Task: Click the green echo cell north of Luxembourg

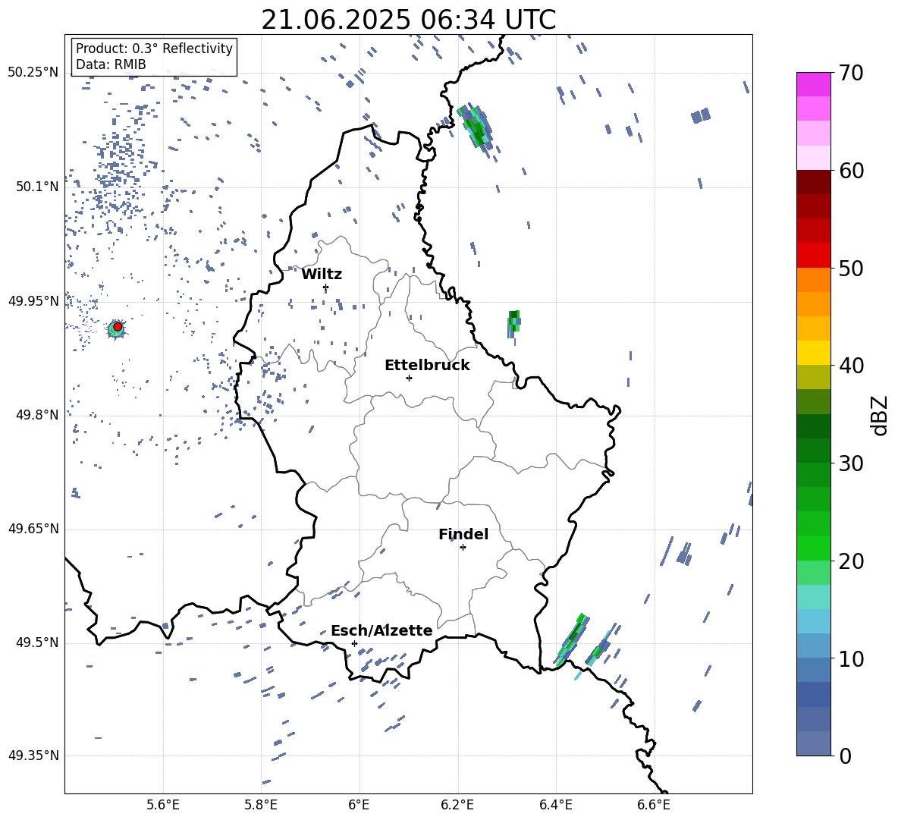Action: (x=476, y=127)
